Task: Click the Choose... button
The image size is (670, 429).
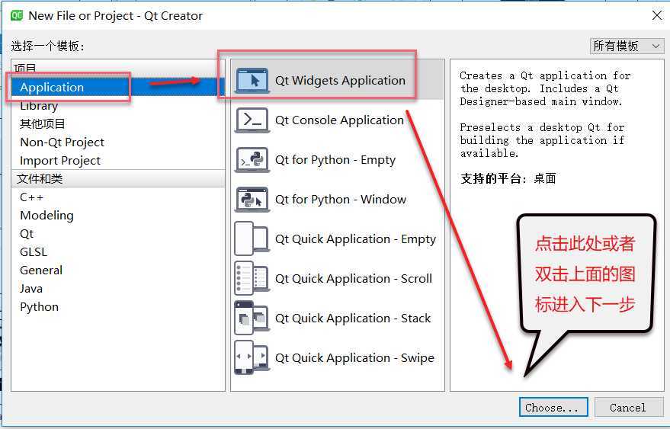Action: [553, 408]
